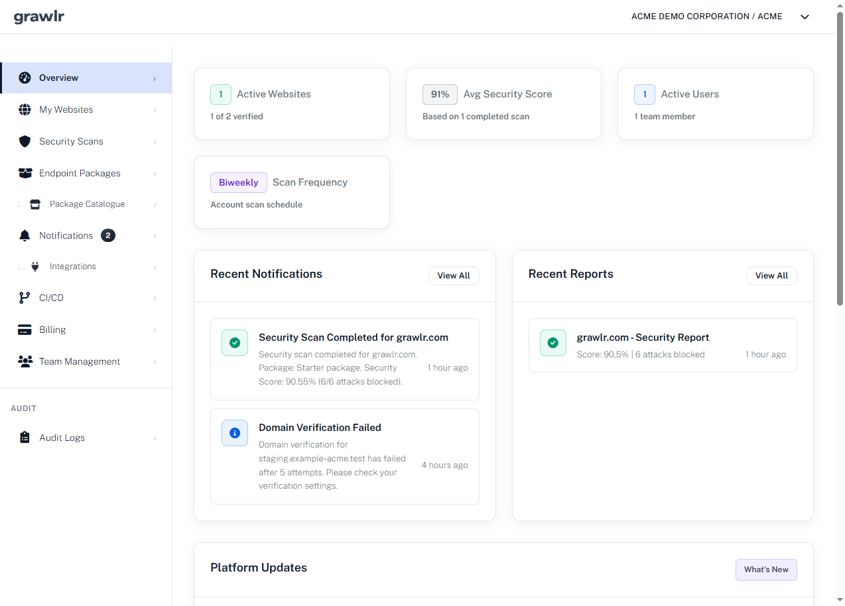This screenshot has width=845, height=606.
Task: Open the Integrations submenu item
Action: coord(86,267)
